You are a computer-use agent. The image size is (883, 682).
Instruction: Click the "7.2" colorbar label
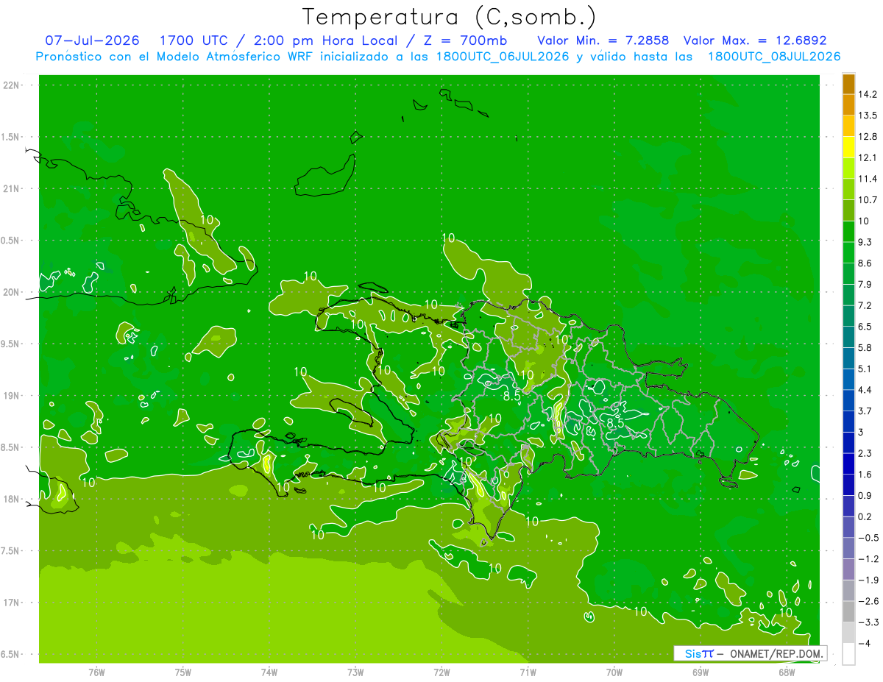pyautogui.click(x=865, y=305)
